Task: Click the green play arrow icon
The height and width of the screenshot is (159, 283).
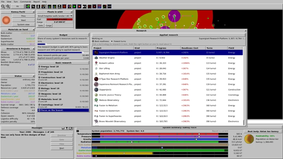Action: [x=74, y=7]
